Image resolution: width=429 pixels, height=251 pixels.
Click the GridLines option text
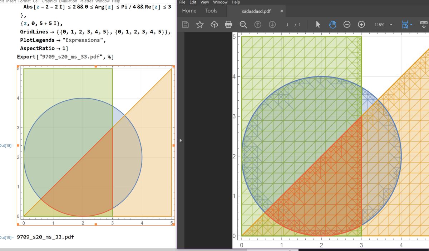35,32
